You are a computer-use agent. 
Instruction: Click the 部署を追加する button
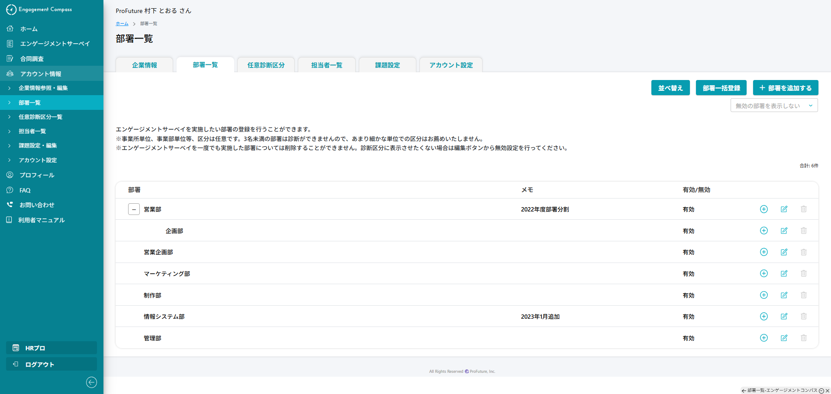786,88
